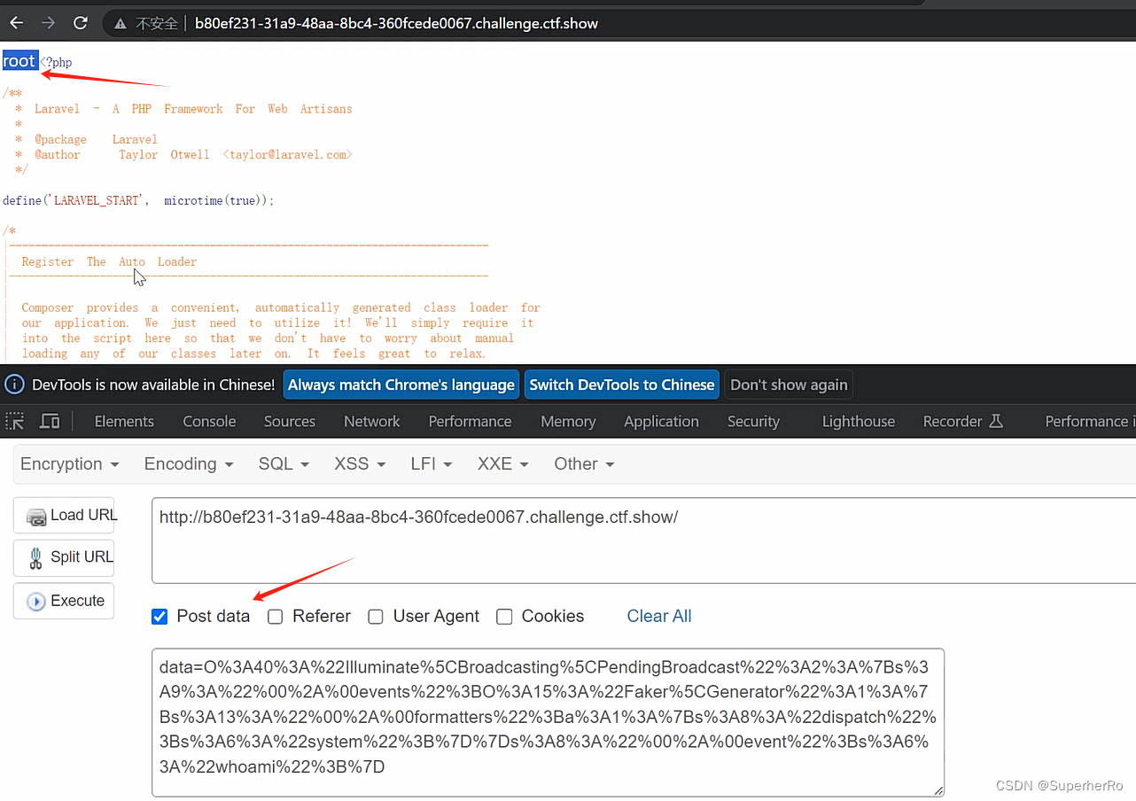Image resolution: width=1136 pixels, height=801 pixels.
Task: Click the Split URL scissors icon
Action: pos(37,558)
